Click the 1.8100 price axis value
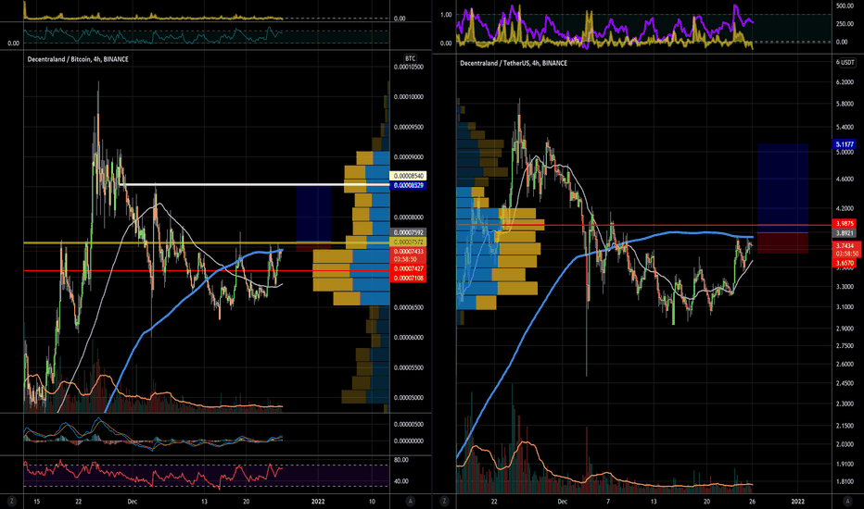 845,481
